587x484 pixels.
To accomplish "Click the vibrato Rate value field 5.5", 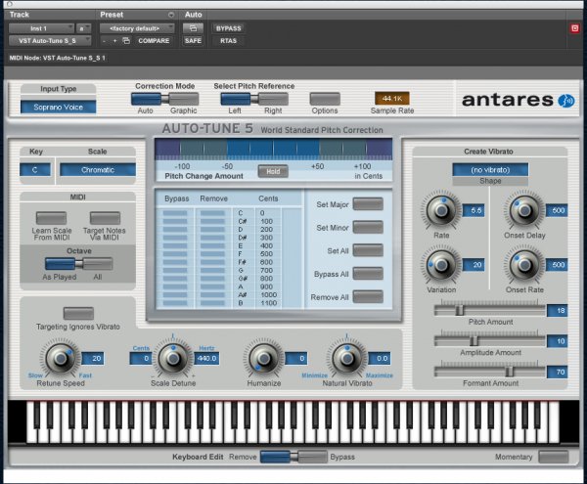I will click(474, 210).
